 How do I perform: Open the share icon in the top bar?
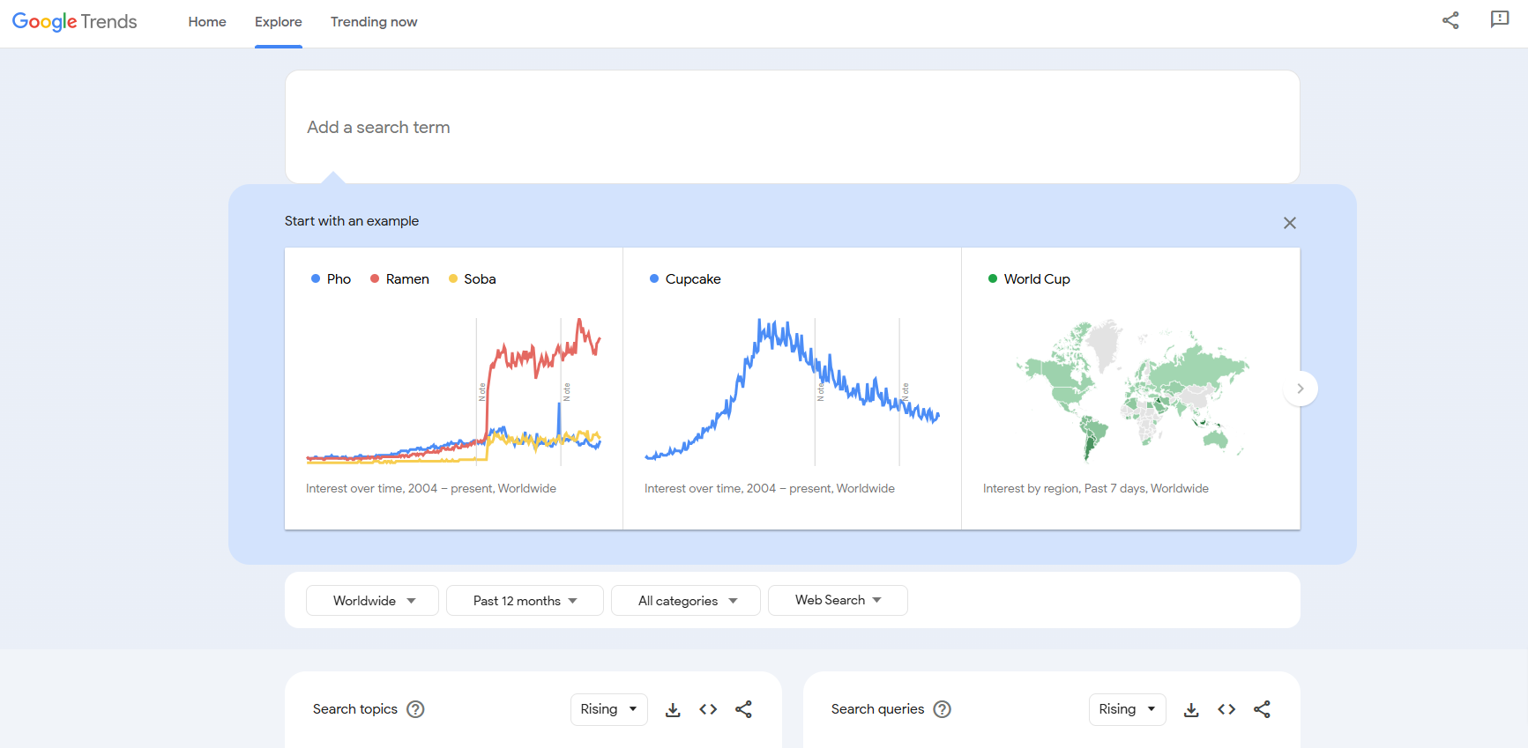pos(1450,20)
